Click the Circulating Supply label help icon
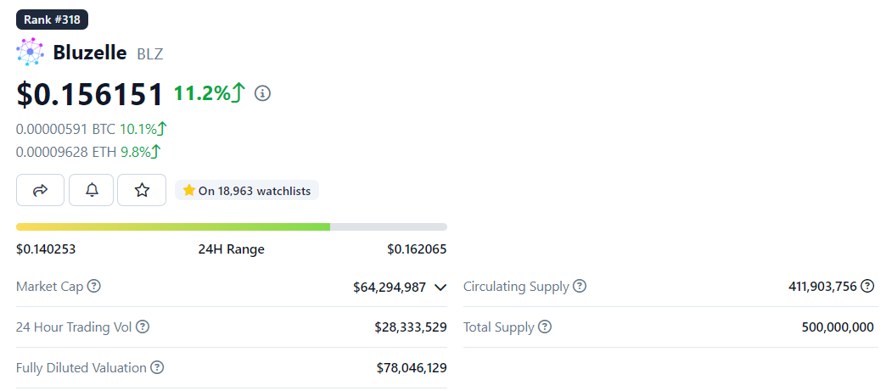This screenshot has height=391, width=886. (x=580, y=287)
